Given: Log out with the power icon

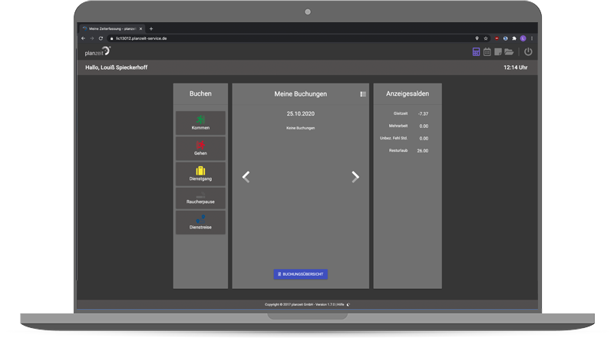Looking at the screenshot, I should [x=528, y=51].
